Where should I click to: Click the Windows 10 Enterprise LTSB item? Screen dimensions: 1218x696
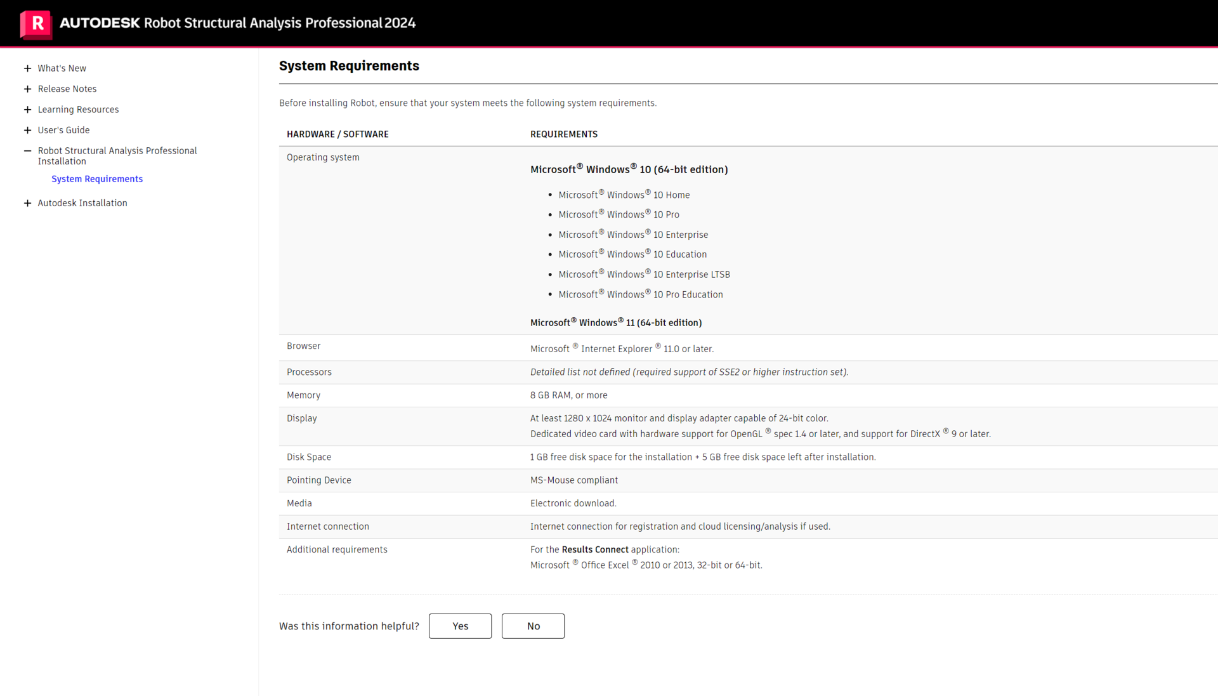tap(645, 275)
